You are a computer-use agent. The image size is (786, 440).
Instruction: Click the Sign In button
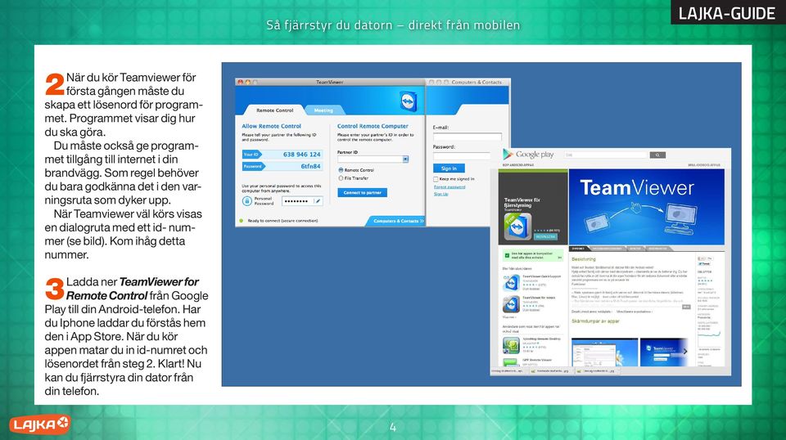click(x=449, y=168)
